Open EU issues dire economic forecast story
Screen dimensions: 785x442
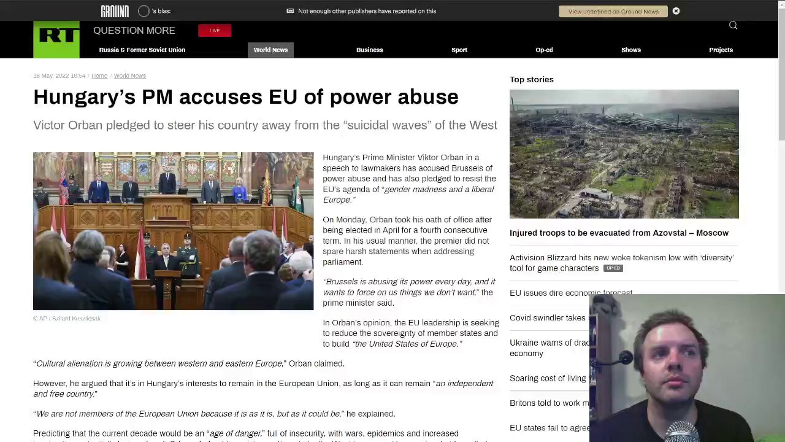pyautogui.click(x=571, y=293)
